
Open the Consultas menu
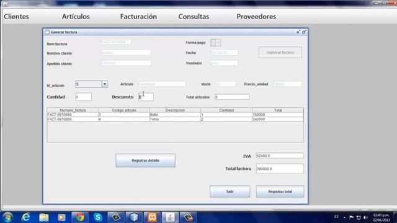194,17
